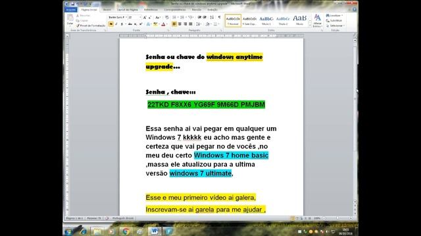Apply strikethrough formatting

(x=130, y=24)
